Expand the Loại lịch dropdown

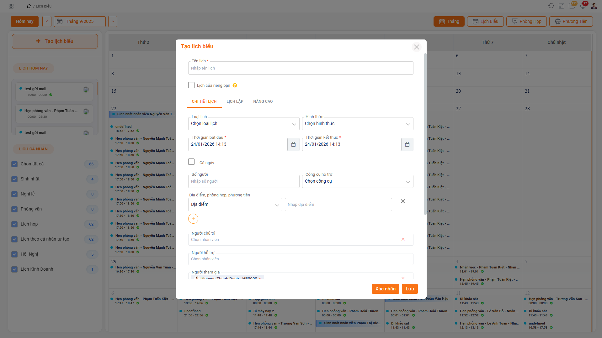(x=243, y=124)
